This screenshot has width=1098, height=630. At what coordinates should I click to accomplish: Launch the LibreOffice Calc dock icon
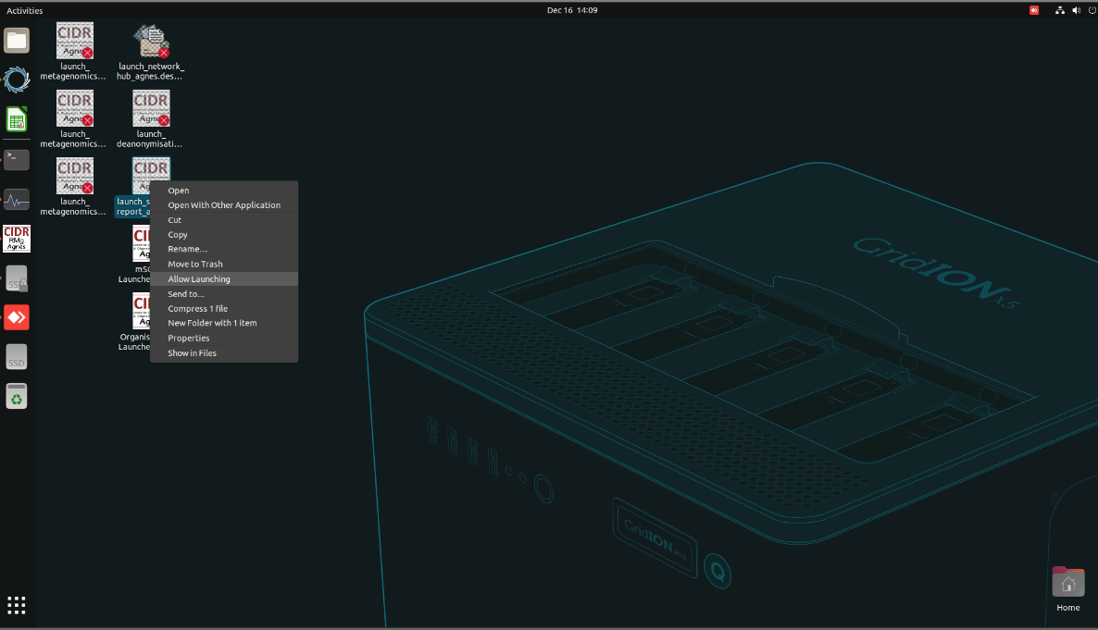[x=17, y=119]
